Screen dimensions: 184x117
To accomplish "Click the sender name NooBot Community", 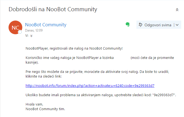I will [x=46, y=25].
